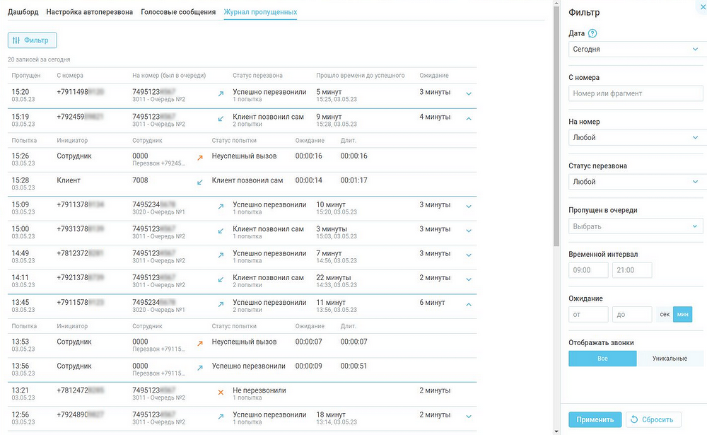Click outgoing arrow icon in 15:09 row
The height and width of the screenshot is (435, 707).
coord(221,207)
